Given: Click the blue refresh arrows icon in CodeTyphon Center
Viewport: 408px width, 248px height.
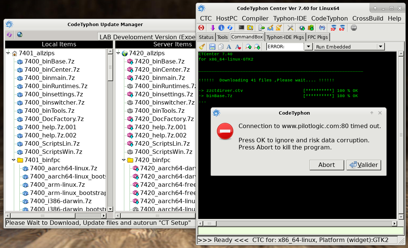Looking at the screenshot, I should pyautogui.click(x=230, y=28).
